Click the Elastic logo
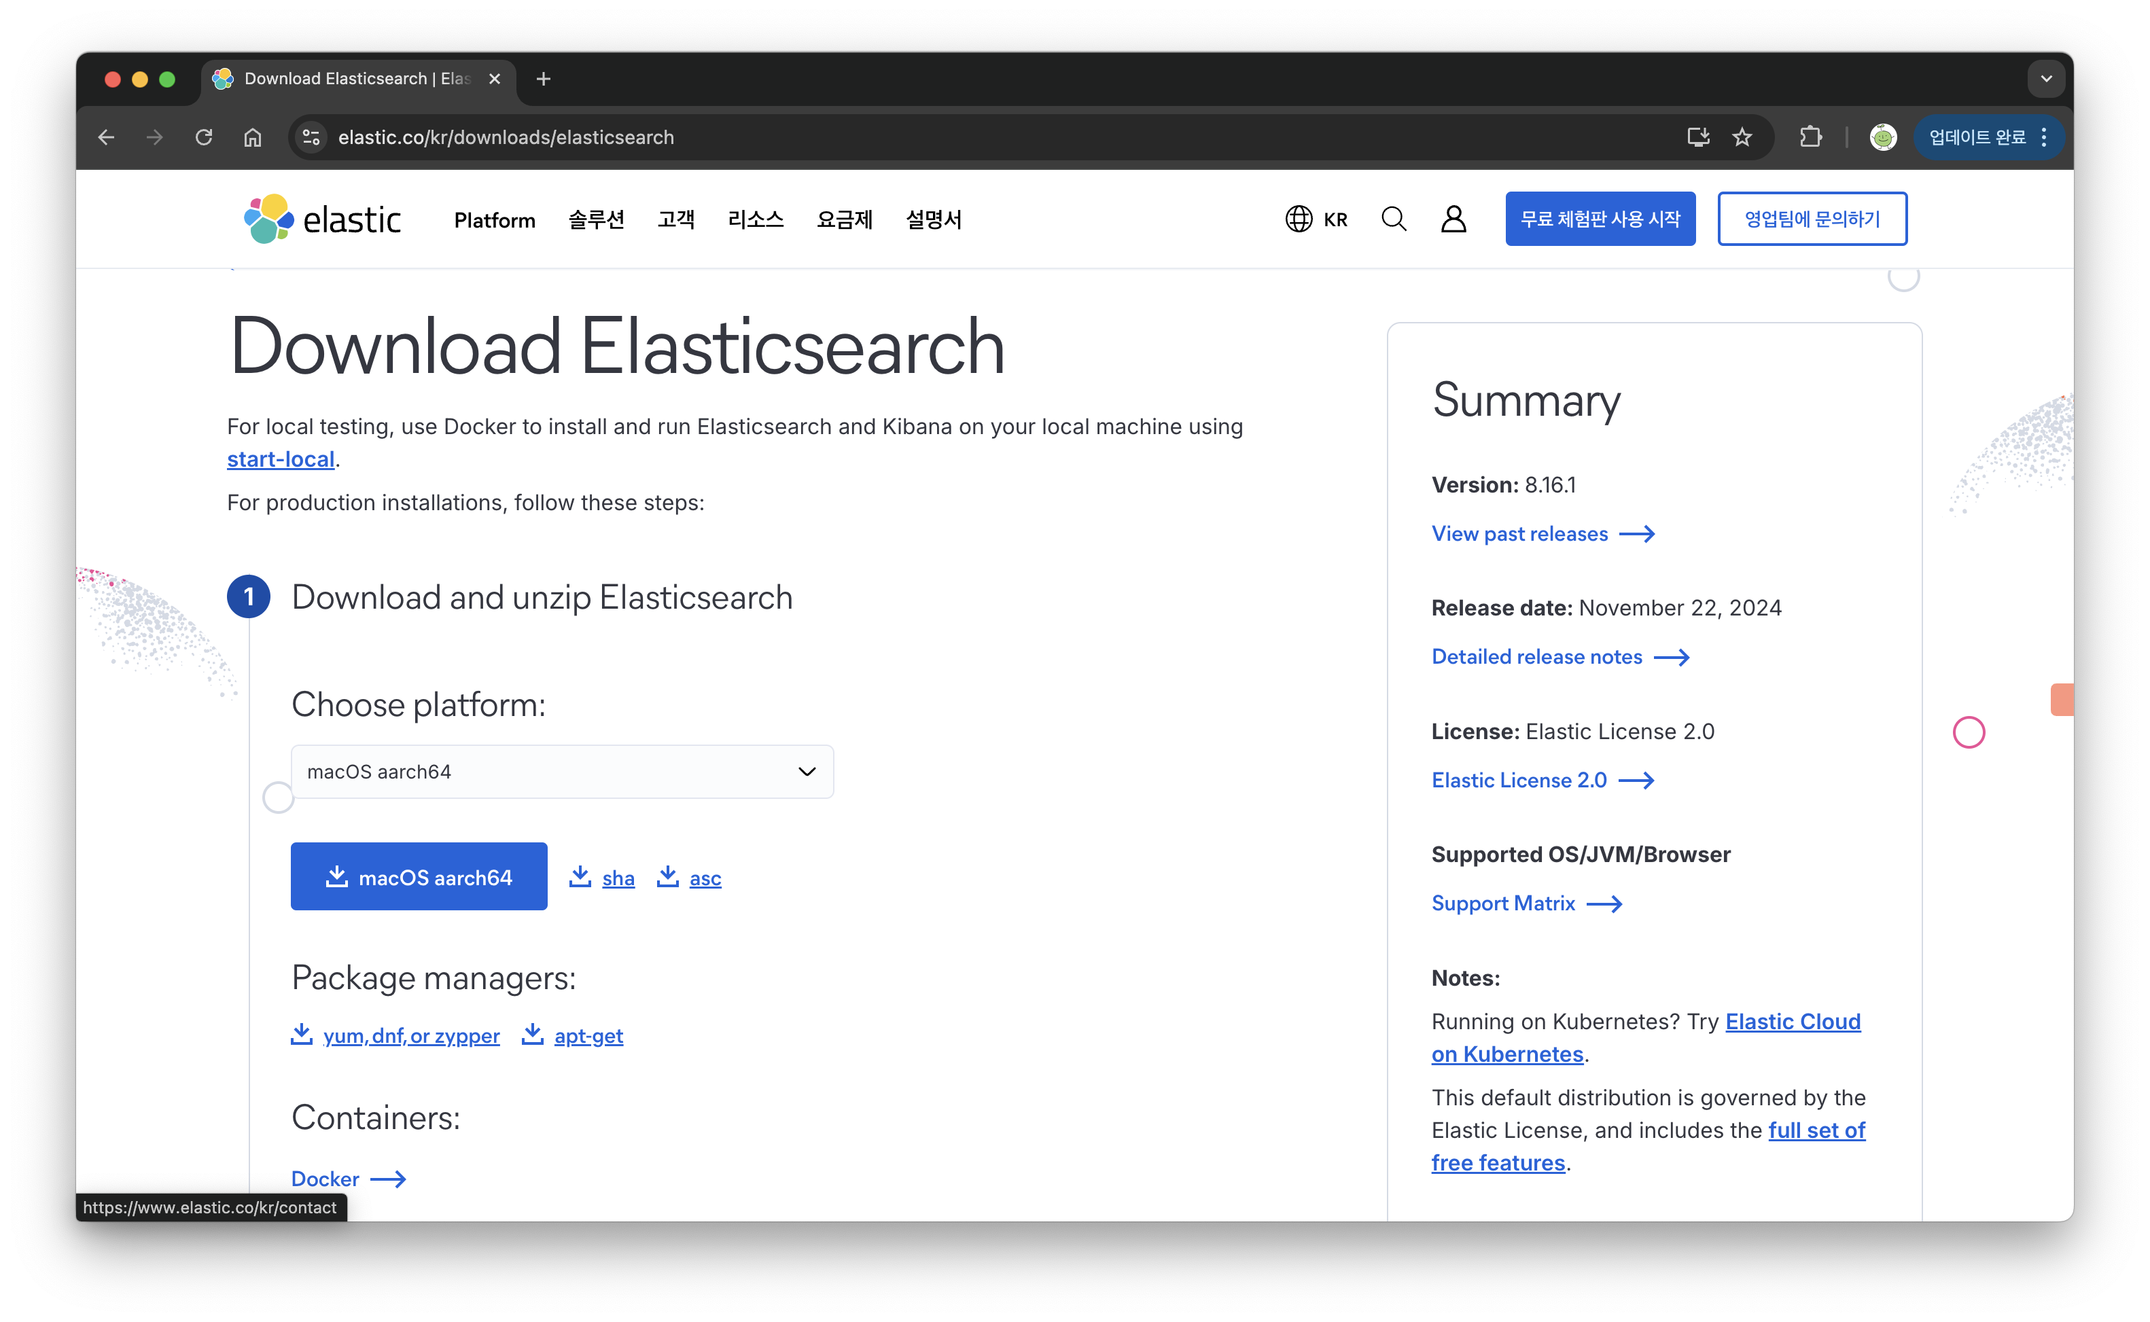Viewport: 2150px width, 1322px height. click(x=322, y=219)
